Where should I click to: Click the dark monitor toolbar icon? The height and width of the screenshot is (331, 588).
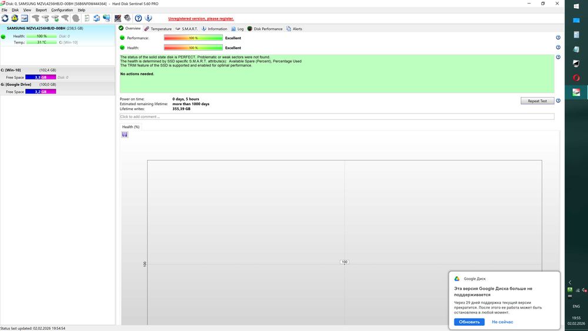coord(118,18)
